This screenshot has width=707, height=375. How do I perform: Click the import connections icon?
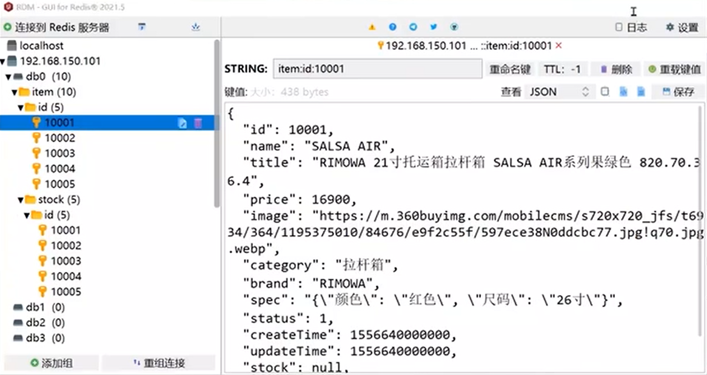click(141, 27)
